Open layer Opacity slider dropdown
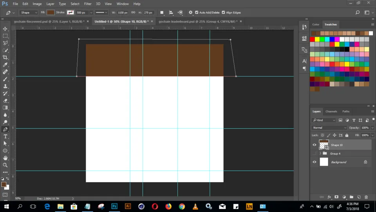The width and height of the screenshot is (376, 212). point(372,128)
